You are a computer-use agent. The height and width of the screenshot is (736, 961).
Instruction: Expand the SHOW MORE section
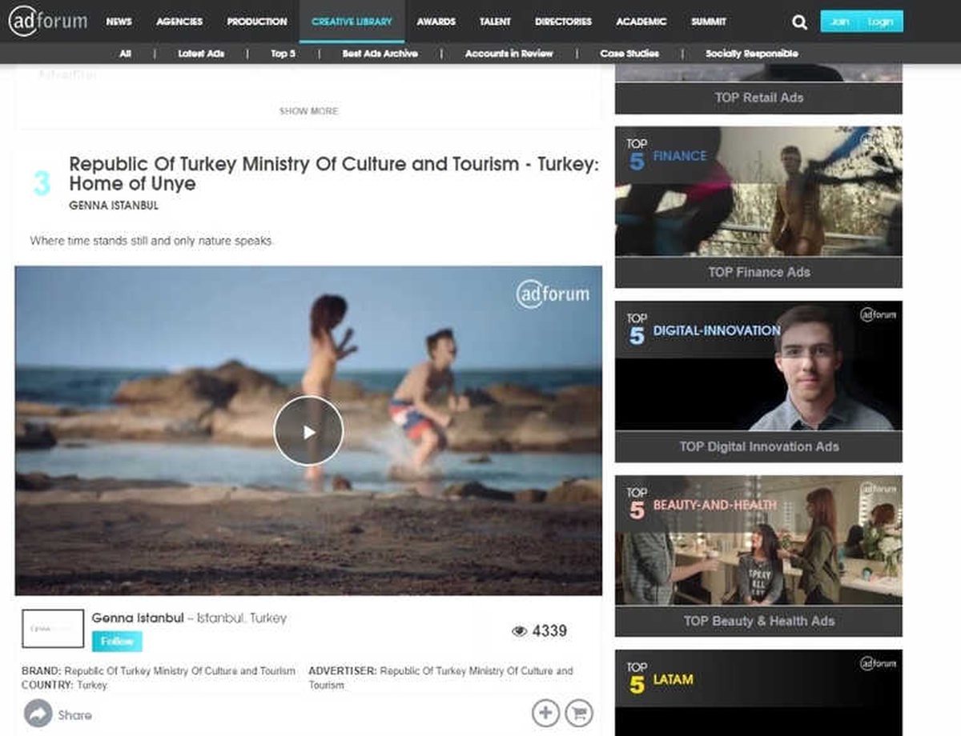308,111
